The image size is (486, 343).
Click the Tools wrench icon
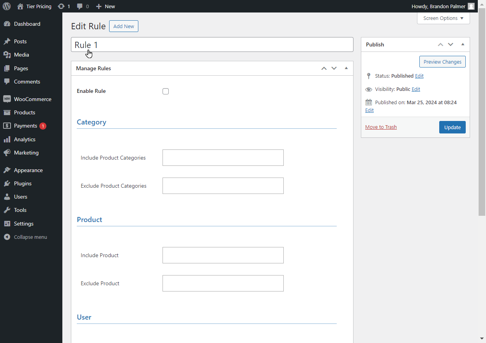(x=7, y=210)
